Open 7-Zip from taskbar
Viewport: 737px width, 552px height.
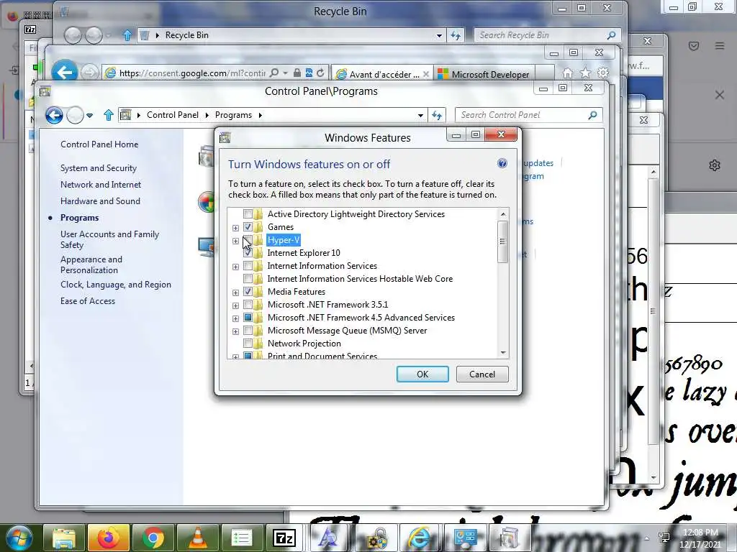point(285,538)
